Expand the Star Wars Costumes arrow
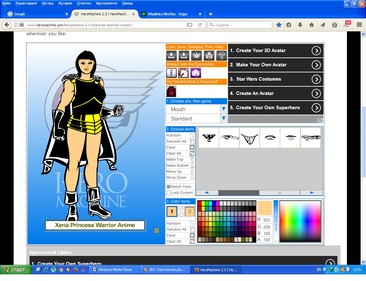 point(316,79)
